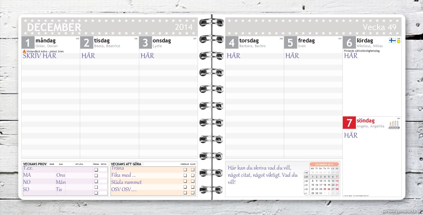Click the gray number 4 Thursday date box

pyautogui.click(x=231, y=43)
